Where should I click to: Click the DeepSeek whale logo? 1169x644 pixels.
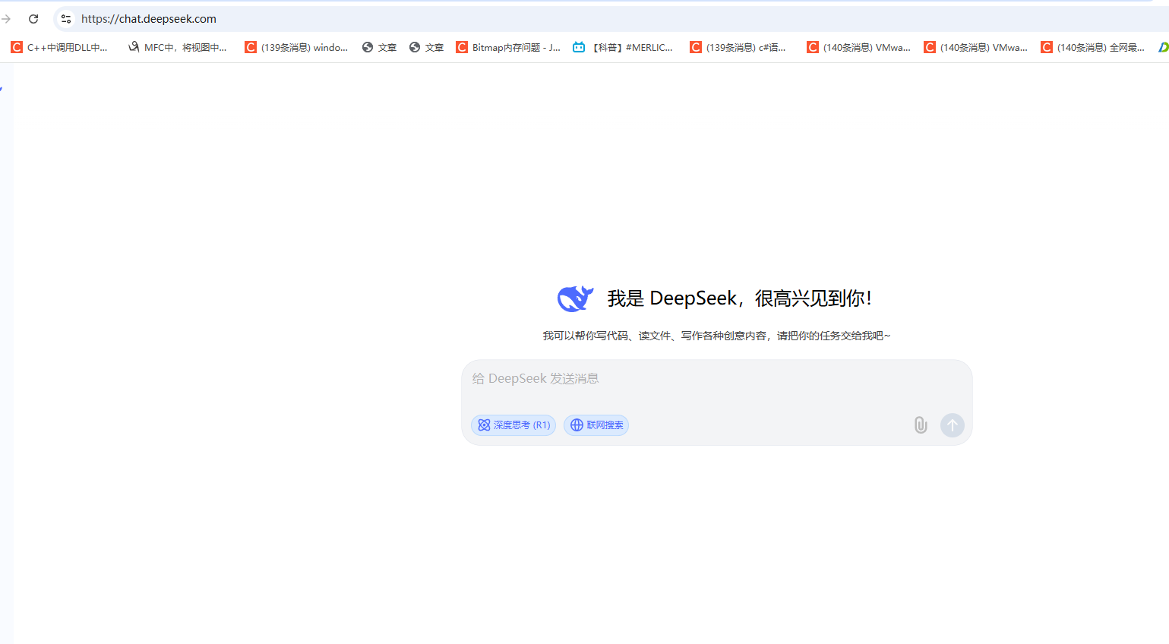(575, 298)
